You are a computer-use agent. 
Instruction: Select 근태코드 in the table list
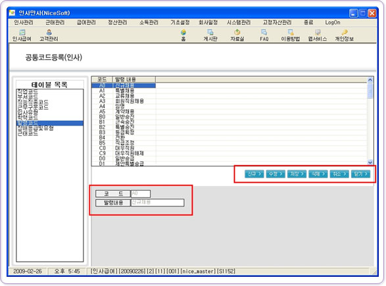point(28,133)
